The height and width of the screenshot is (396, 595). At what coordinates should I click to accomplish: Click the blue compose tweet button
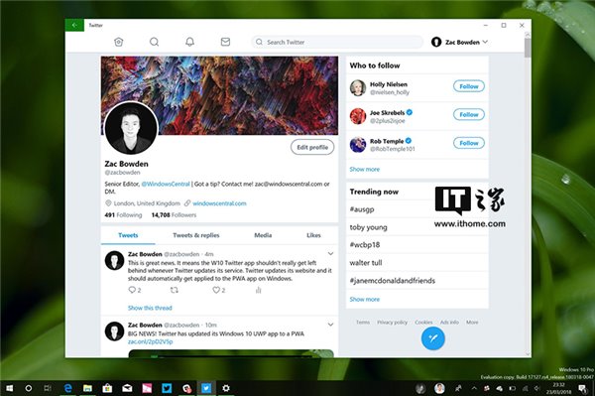point(433,337)
